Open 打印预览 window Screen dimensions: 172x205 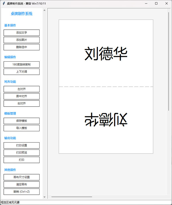[x=21, y=153]
